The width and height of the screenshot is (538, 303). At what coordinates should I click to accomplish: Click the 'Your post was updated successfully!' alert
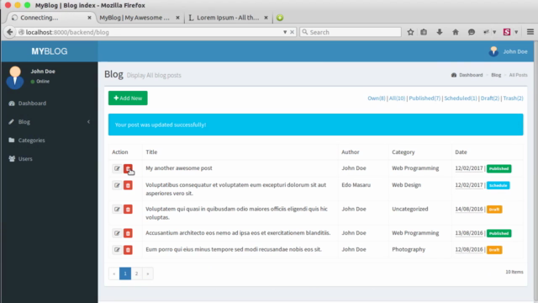316,125
